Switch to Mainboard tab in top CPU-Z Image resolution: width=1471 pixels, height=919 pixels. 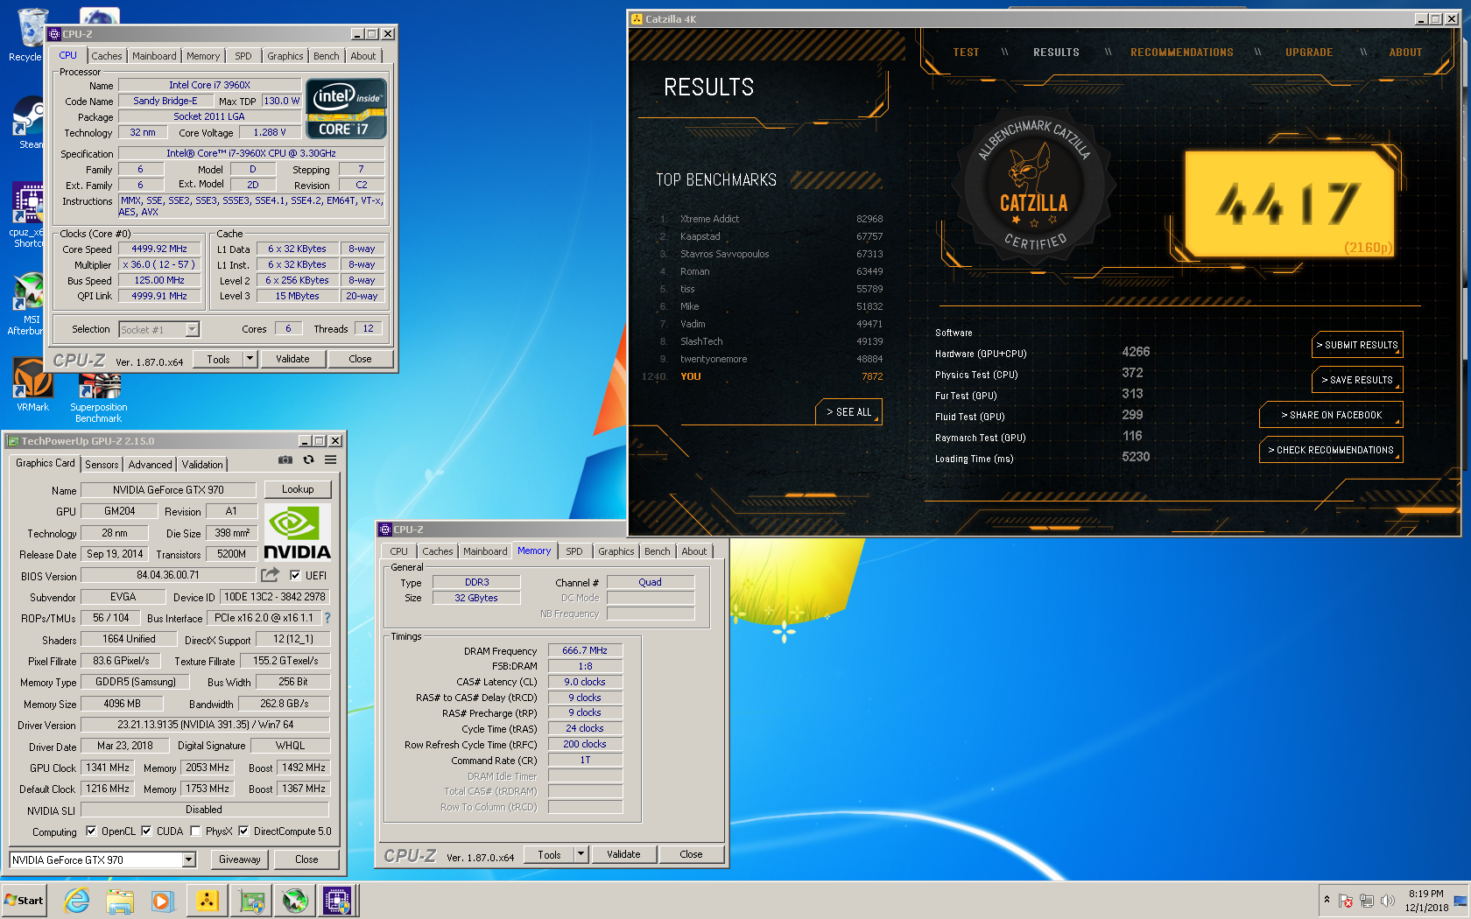154,56
